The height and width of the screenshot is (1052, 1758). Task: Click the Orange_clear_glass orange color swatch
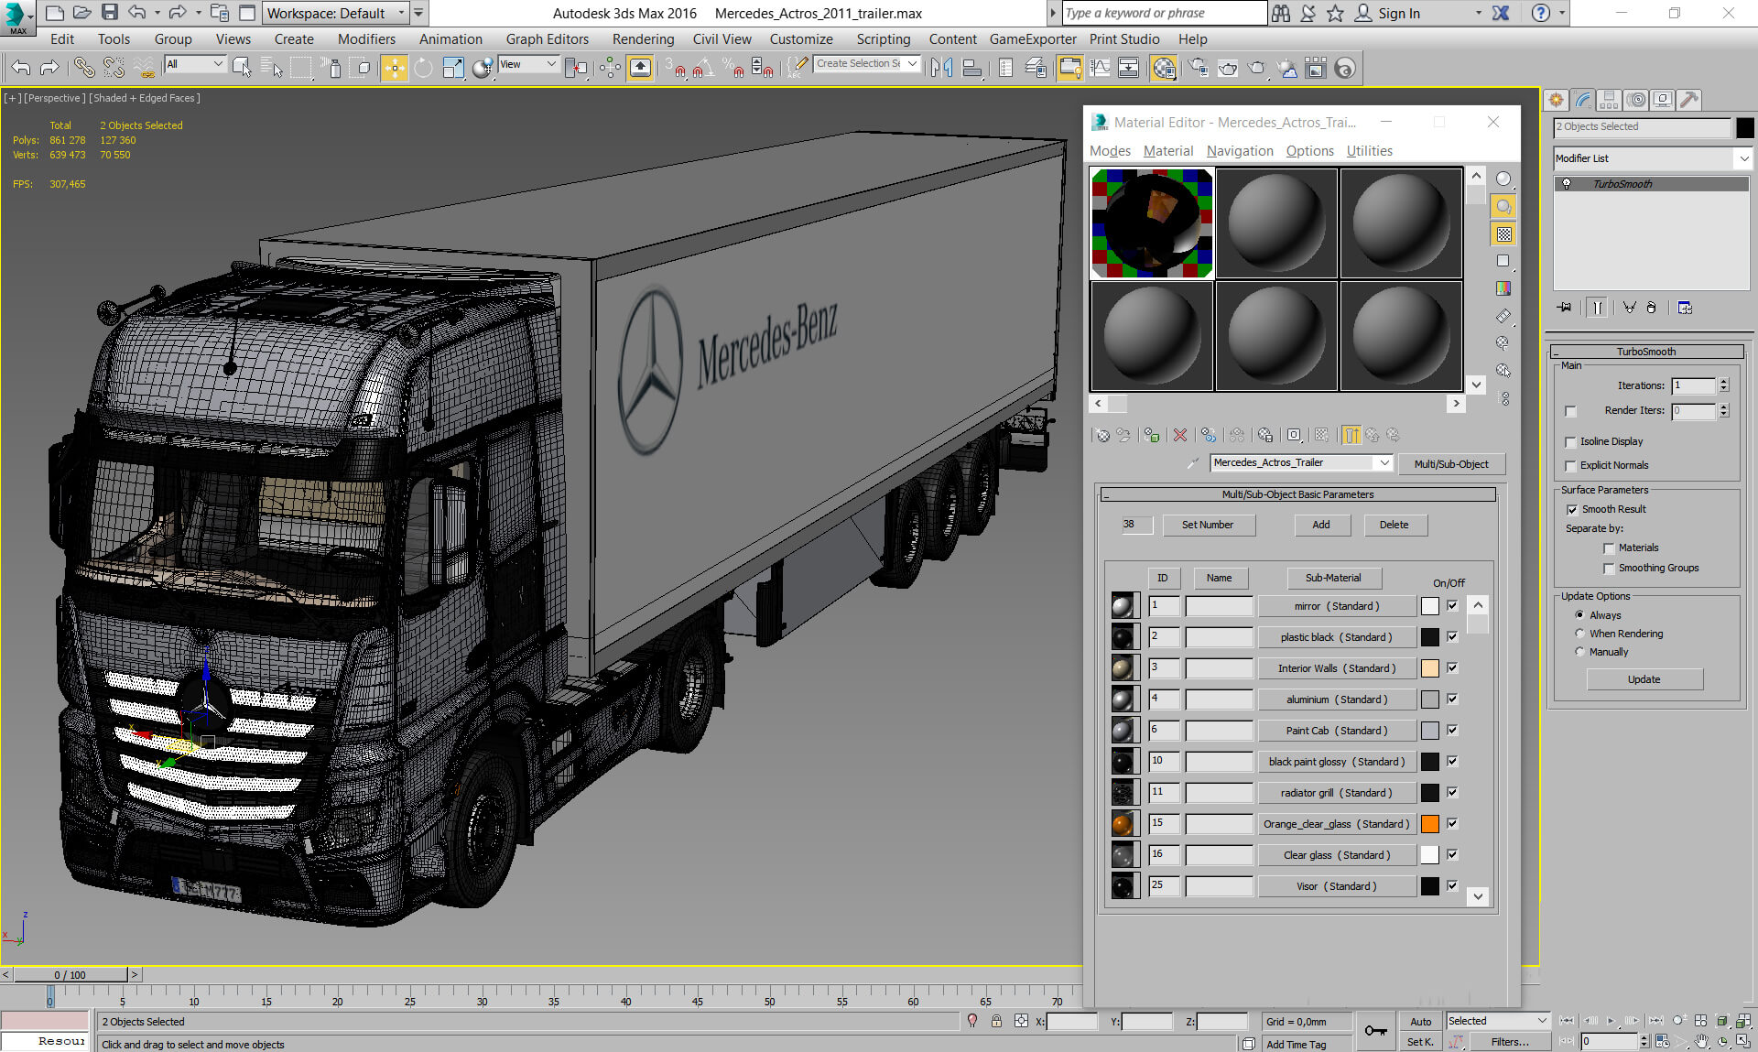pos(1429,824)
